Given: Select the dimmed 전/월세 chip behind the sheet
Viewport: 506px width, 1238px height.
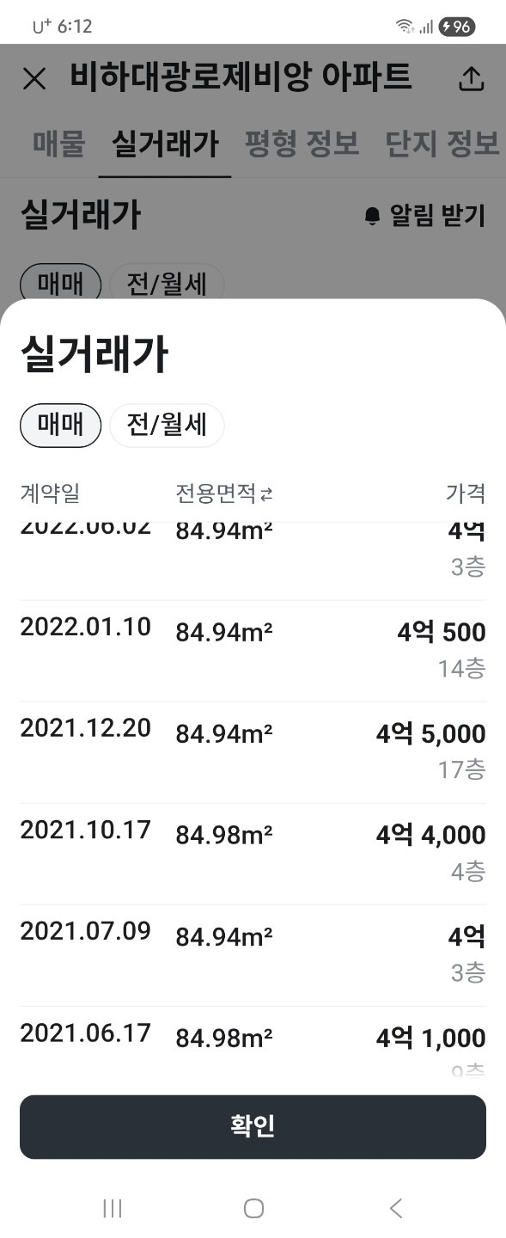Looking at the screenshot, I should [x=167, y=283].
